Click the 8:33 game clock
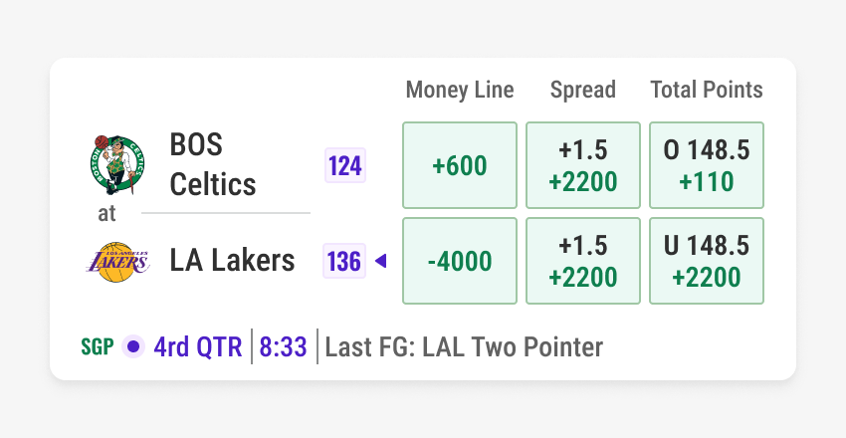 tap(284, 347)
